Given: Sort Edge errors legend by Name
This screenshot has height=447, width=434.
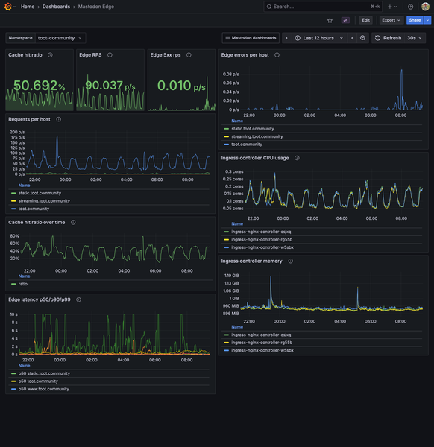Looking at the screenshot, I should pos(237,121).
